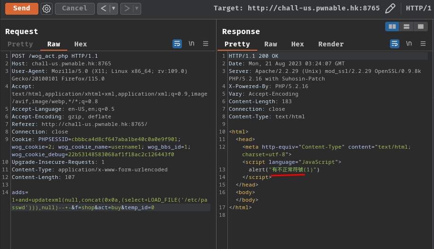
Task: Select the Response Pretty tab
Action: [237, 44]
